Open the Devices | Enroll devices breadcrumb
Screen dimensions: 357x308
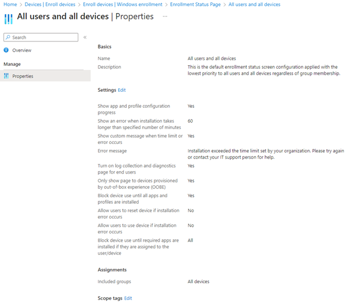[50, 4]
